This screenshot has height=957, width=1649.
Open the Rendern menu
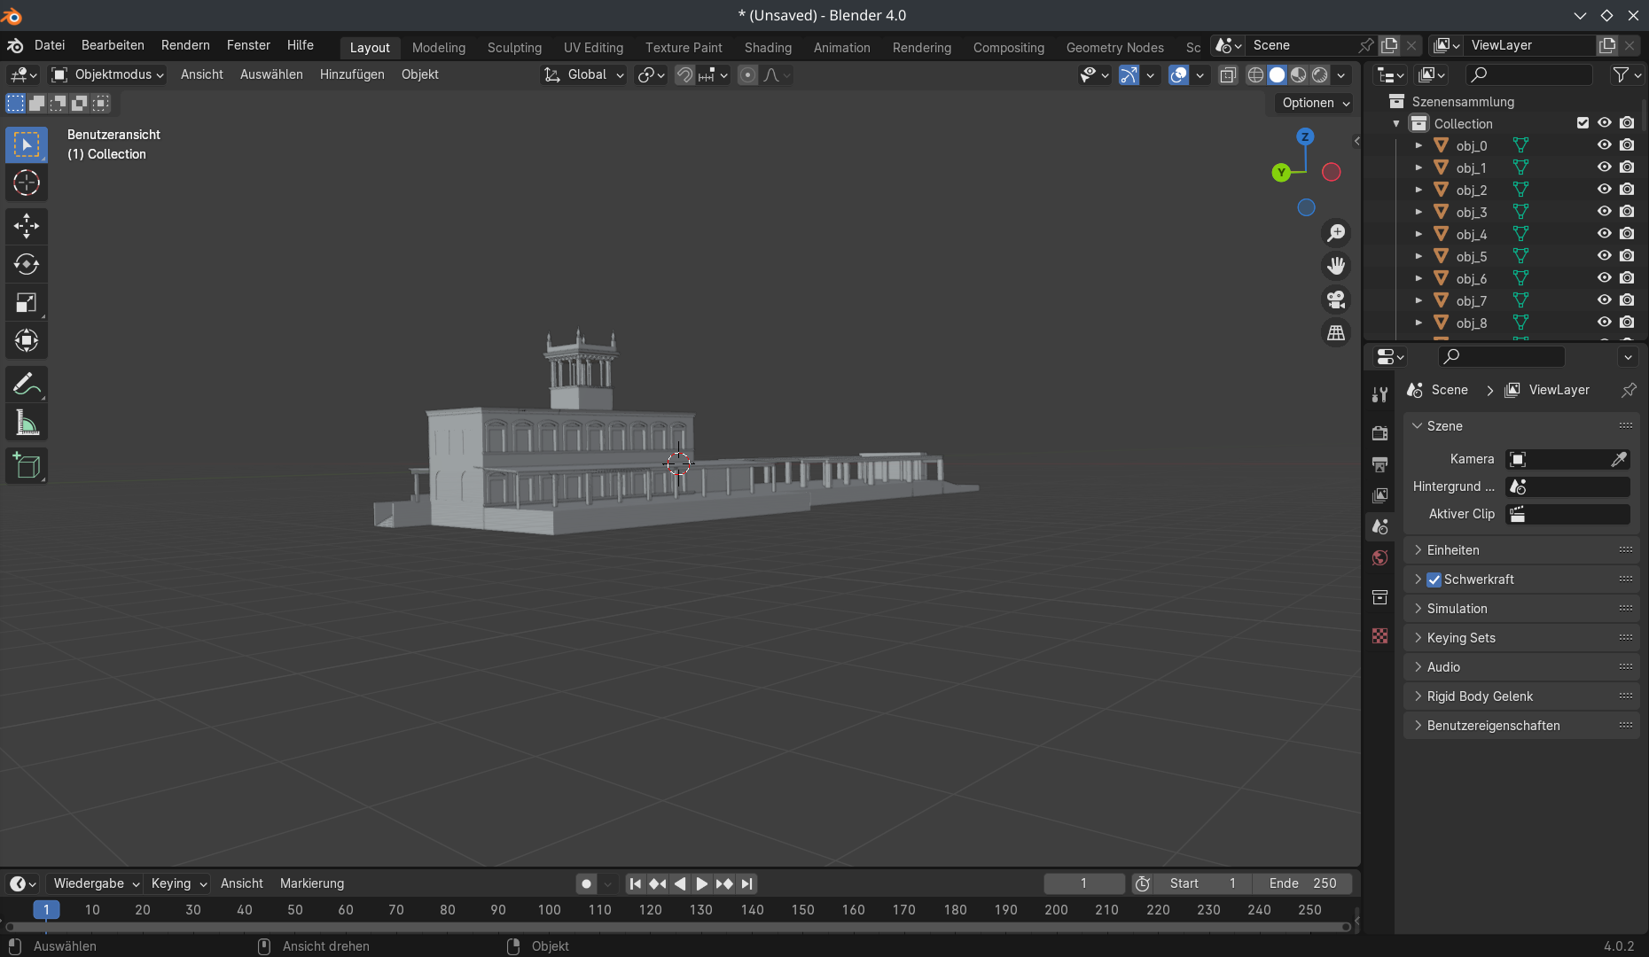pos(185,45)
